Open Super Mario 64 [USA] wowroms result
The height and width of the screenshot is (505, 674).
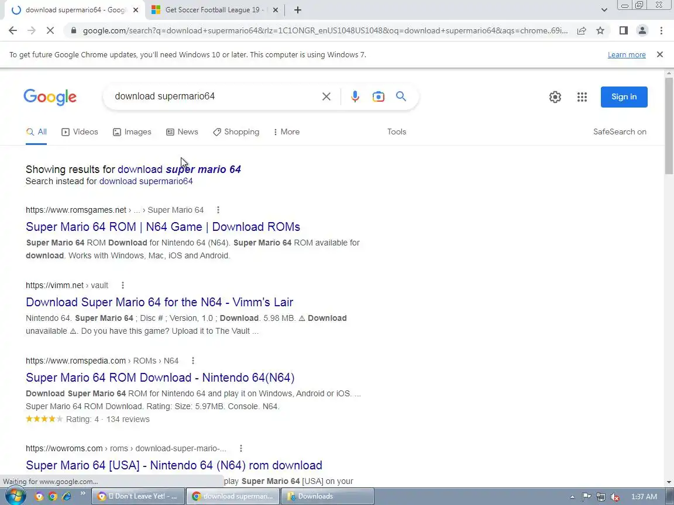coord(174,465)
